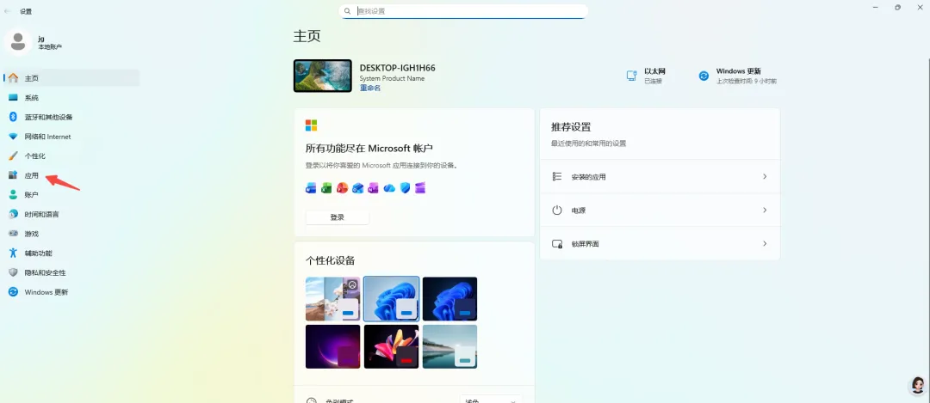Click the 推荐设置 heading
The image size is (930, 403).
coord(571,127)
